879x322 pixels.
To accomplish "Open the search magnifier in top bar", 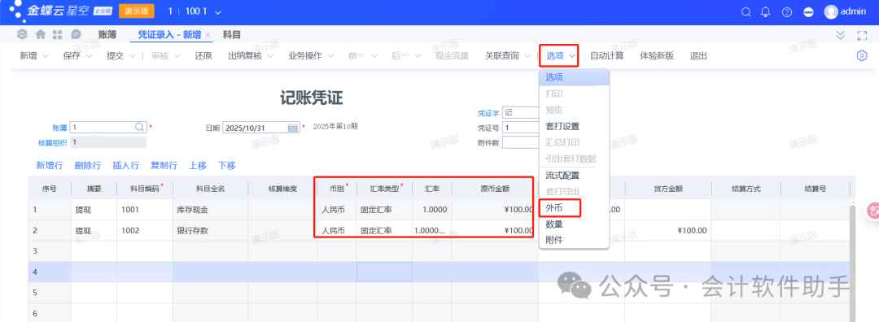I will point(746,11).
